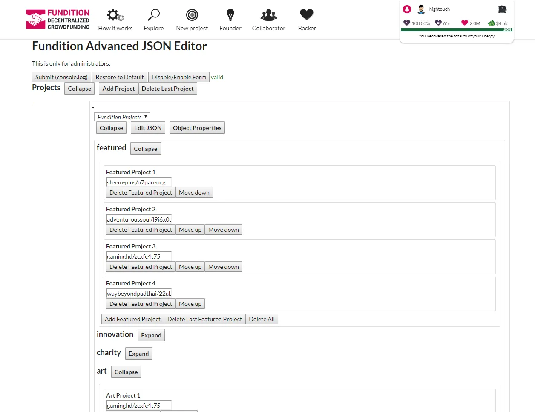The image size is (535, 412).
Task: Click the 100.00% energy value
Action: pos(421,23)
